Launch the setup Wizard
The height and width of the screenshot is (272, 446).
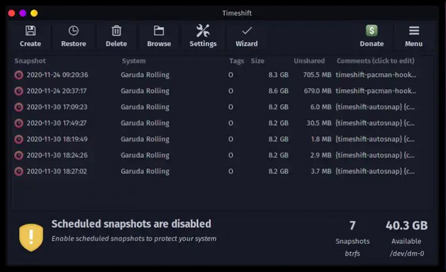point(246,31)
